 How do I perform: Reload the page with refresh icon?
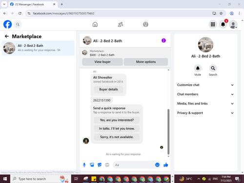pyautogui.click(x=20, y=13)
